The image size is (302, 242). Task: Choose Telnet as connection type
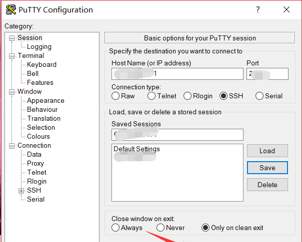(151, 96)
